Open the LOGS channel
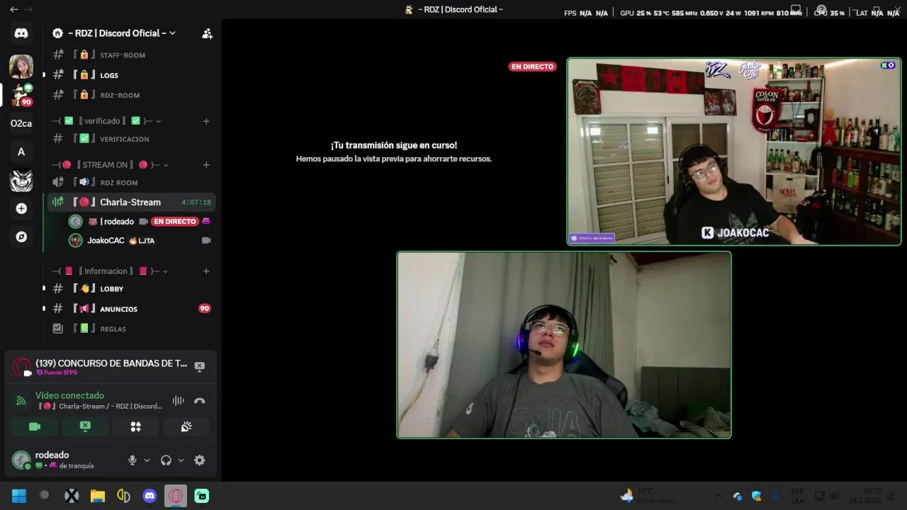Viewport: 907px width, 510px height. pos(131,75)
